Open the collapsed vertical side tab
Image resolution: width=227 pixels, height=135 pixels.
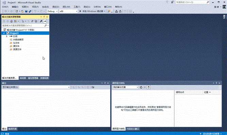pos(224,17)
